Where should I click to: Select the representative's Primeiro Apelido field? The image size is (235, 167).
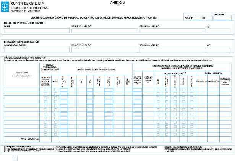104,49
